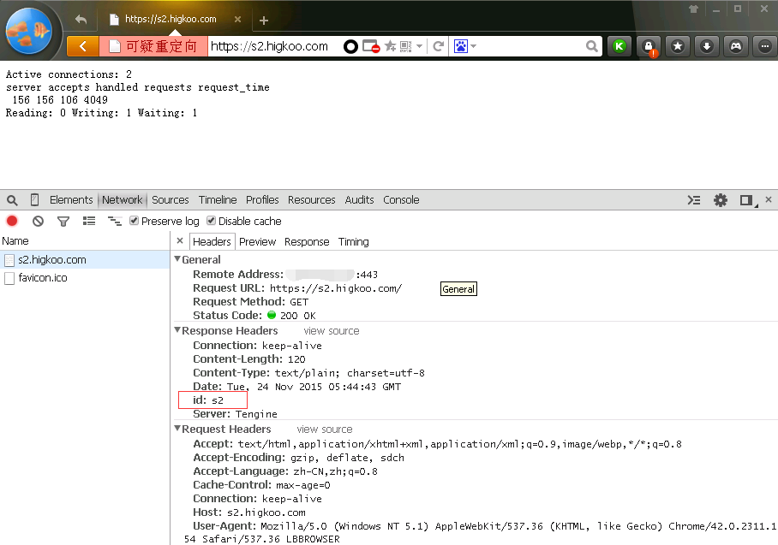Click the game controller toolbar icon
The width and height of the screenshot is (778, 545).
point(735,46)
